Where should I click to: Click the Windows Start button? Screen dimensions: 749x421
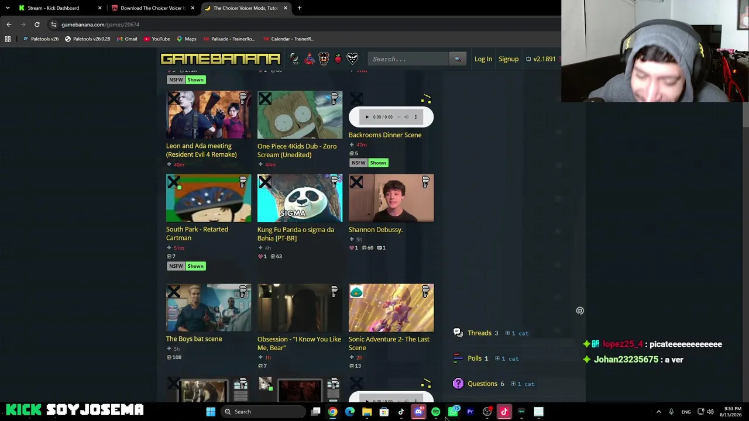211,412
